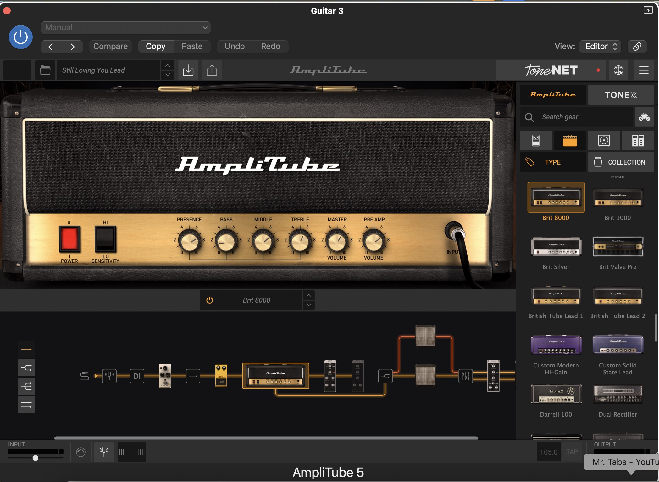Step to previous preset using up chevron
The height and width of the screenshot is (482, 659).
pos(168,65)
